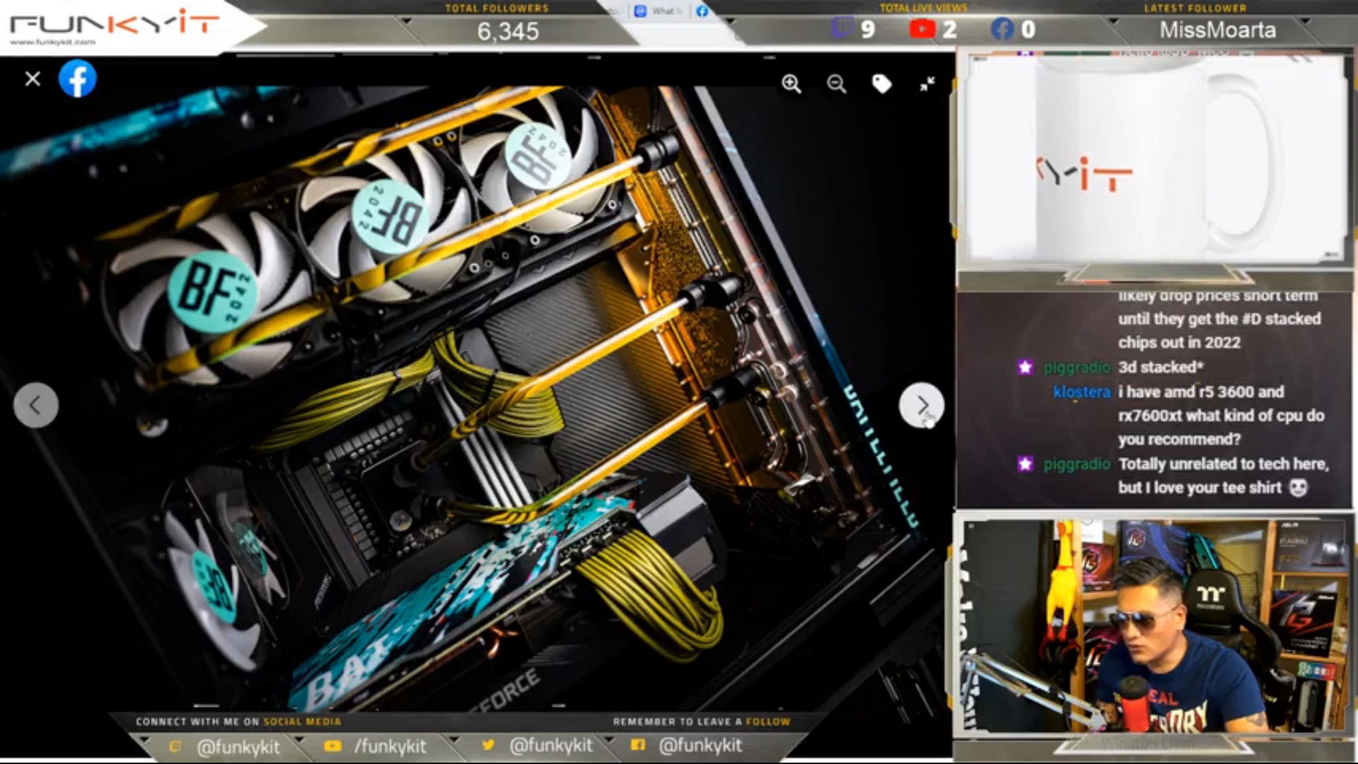This screenshot has height=764, width=1358.
Task: Click latest follower name MissMoarta
Action: 1217,30
